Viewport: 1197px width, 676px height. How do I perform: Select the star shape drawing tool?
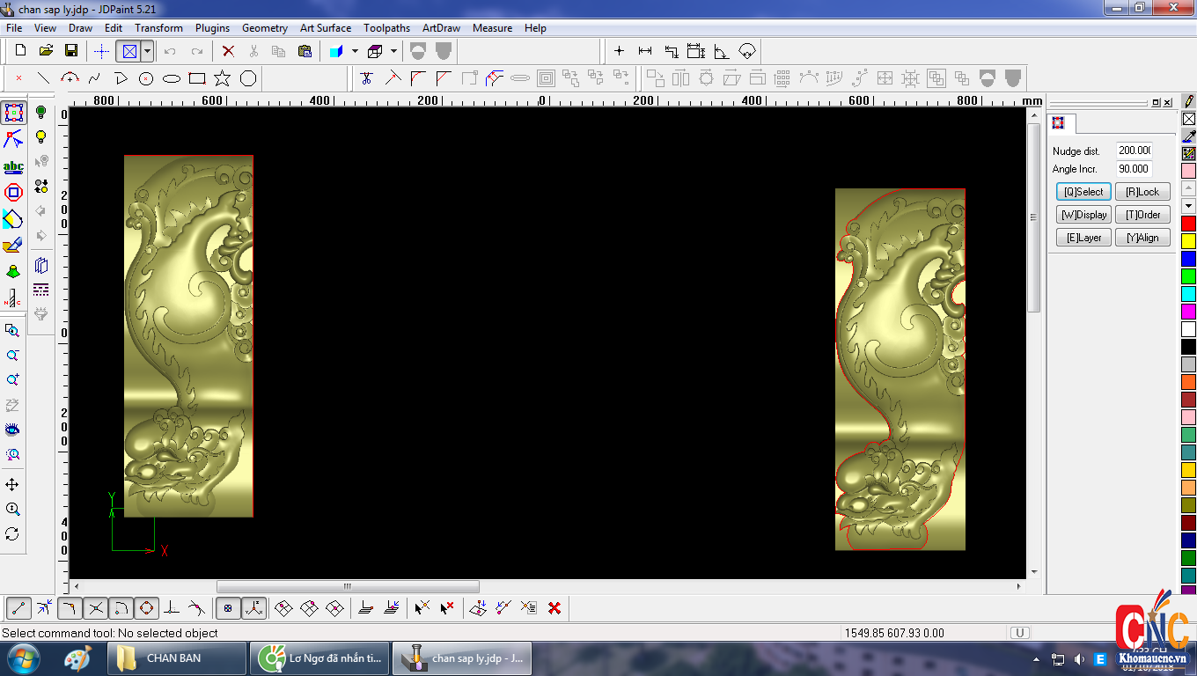(x=222, y=78)
